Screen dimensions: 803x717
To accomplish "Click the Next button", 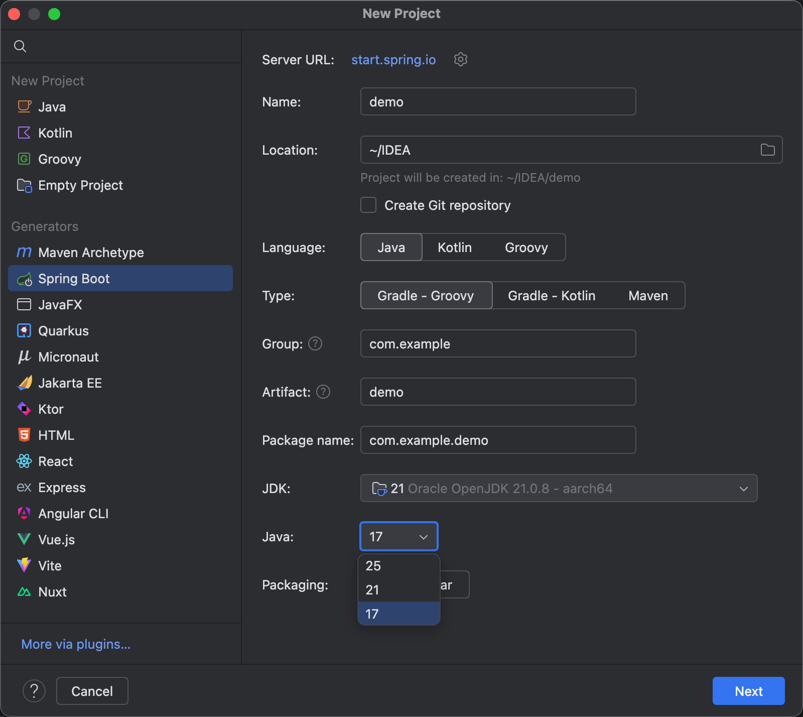I will pos(749,691).
